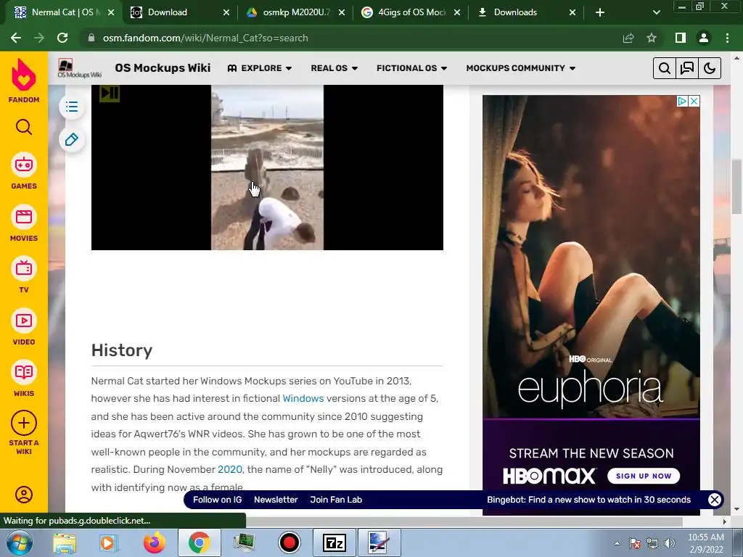The image size is (743, 557).
Task: Reload the current page
Action: click(62, 38)
